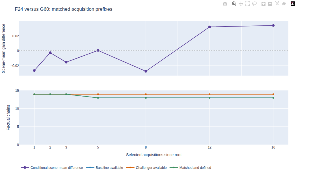Activate the Pan tool
The image size is (311, 192).
coord(241,4)
